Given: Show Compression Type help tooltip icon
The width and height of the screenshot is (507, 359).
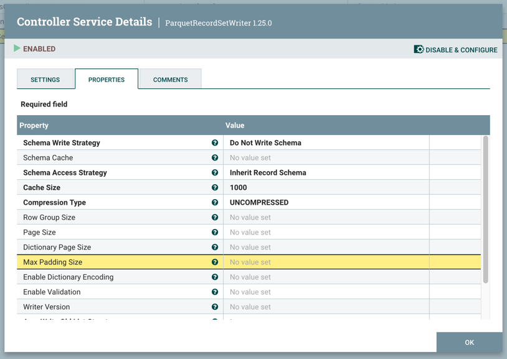Looking at the screenshot, I should pyautogui.click(x=215, y=203).
